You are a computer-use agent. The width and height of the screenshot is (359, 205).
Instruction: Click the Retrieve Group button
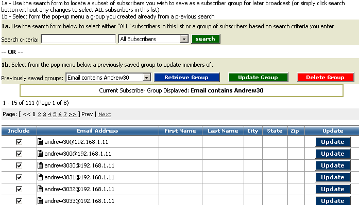coord(186,78)
